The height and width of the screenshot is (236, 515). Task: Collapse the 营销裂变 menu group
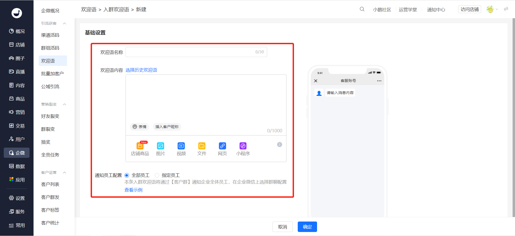[x=65, y=104]
